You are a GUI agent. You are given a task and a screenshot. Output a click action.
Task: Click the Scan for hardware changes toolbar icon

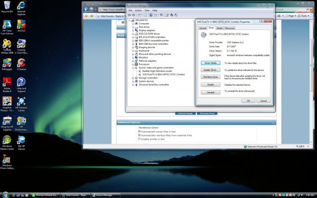point(161,15)
